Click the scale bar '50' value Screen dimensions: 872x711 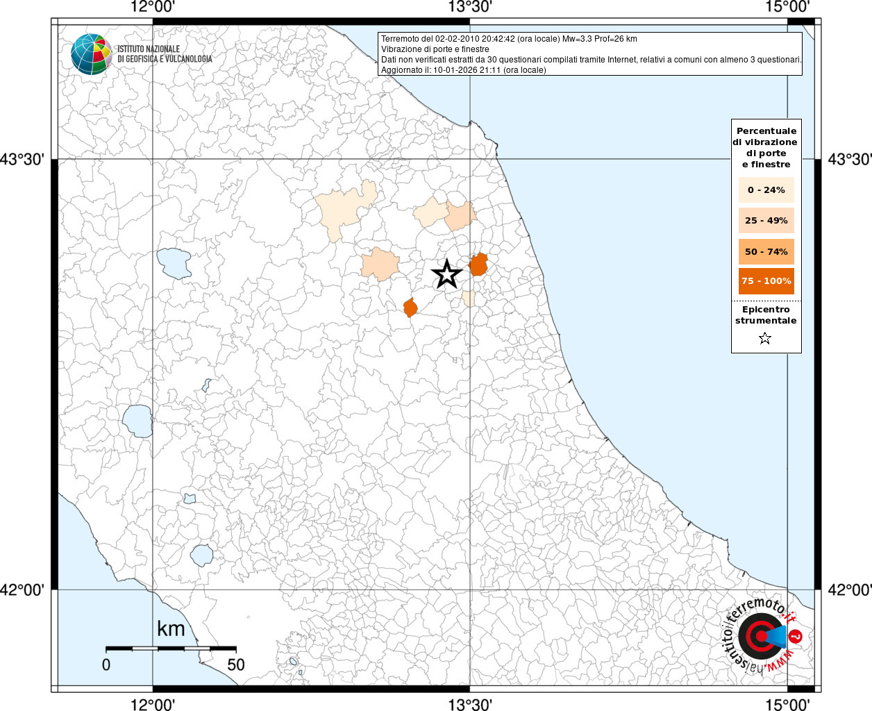(236, 664)
